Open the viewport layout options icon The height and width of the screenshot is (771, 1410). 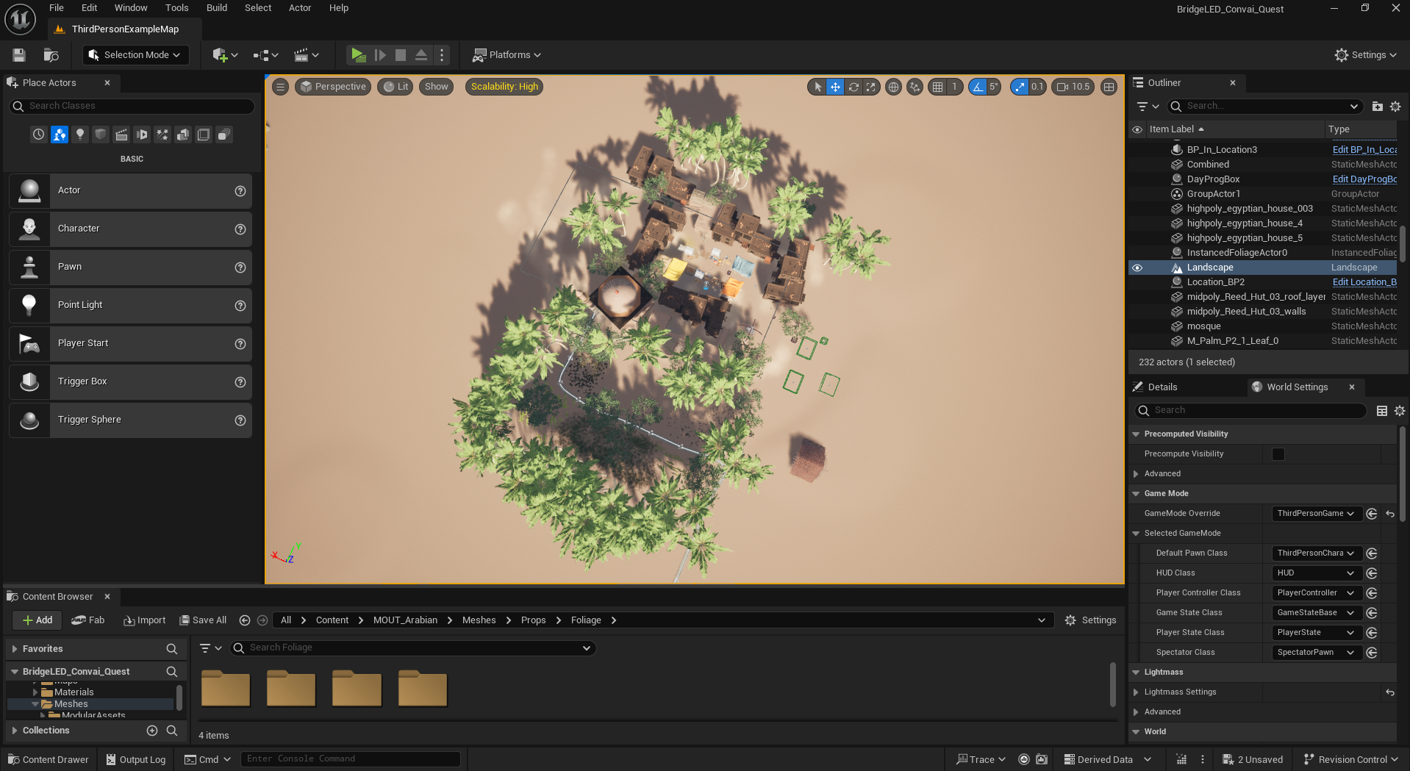(x=1109, y=87)
